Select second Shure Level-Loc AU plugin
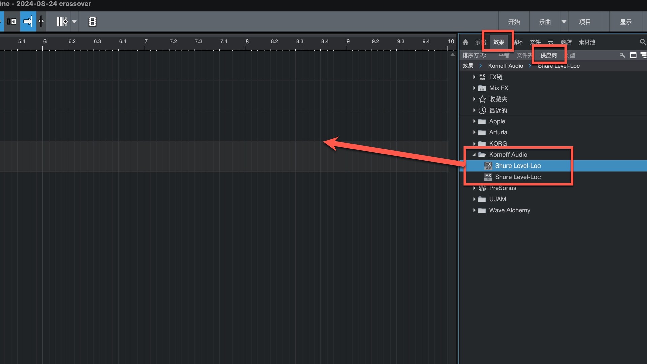 518,177
